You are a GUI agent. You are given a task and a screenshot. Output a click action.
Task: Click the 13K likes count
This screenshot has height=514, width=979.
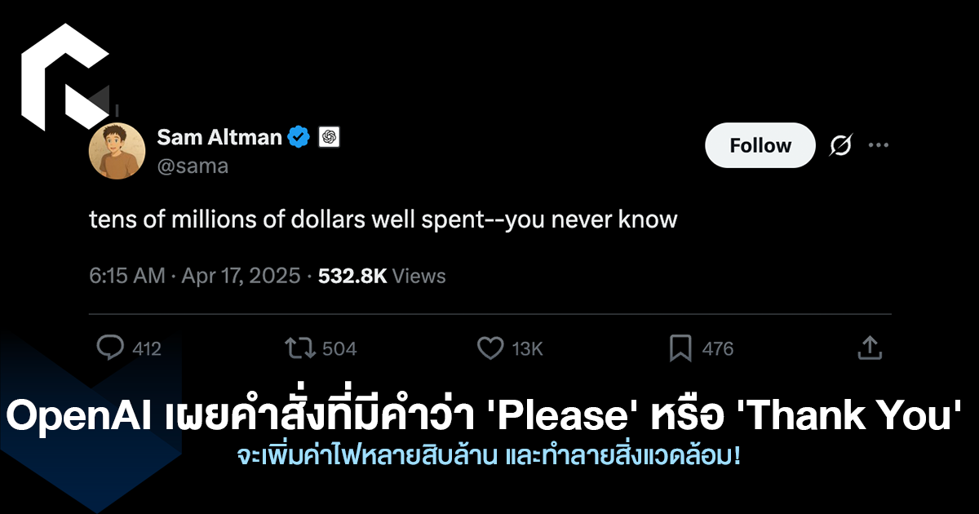click(527, 349)
